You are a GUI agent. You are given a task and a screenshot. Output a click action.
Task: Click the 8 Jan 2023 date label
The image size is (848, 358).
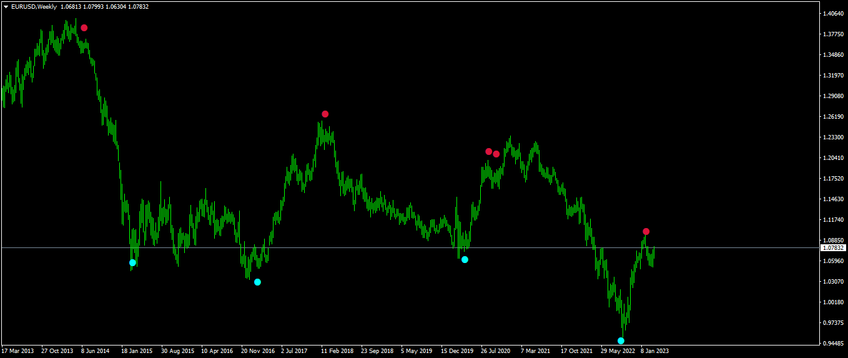(655, 351)
